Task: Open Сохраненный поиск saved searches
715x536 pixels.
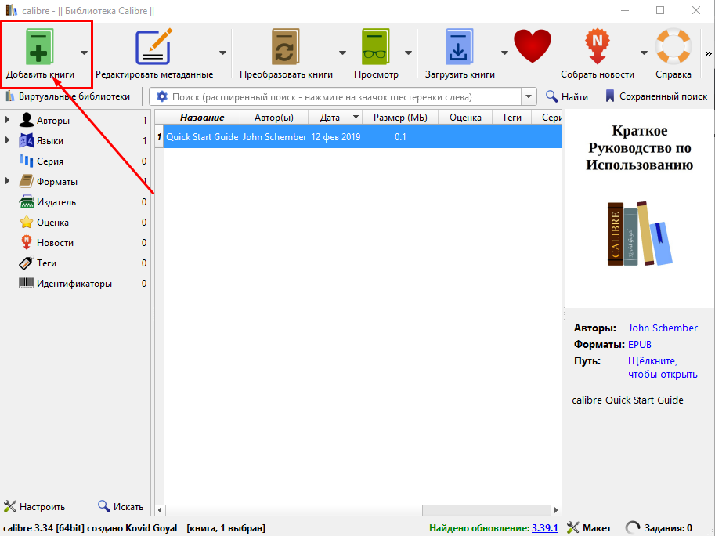Action: 656,96
